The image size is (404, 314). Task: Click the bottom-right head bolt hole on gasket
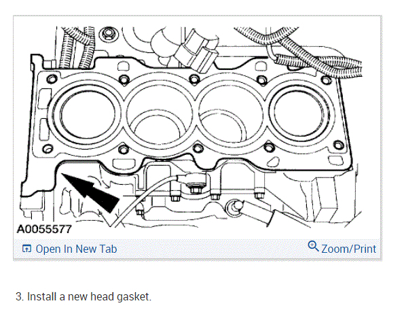(x=339, y=145)
